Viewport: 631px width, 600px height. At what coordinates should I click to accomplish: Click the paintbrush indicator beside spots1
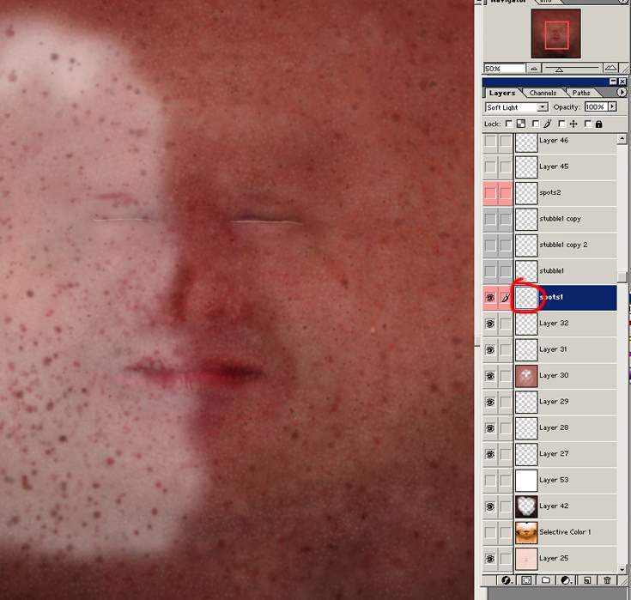click(x=506, y=298)
